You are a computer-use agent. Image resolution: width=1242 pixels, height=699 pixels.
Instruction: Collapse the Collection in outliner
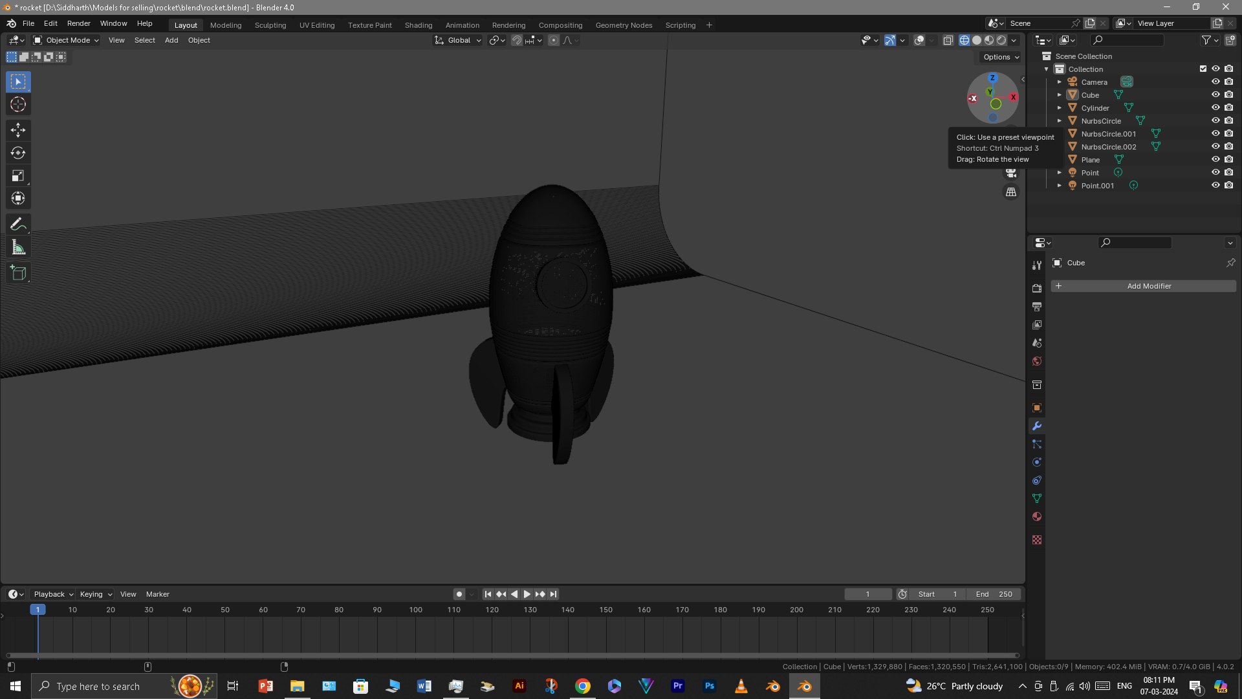pos(1047,69)
